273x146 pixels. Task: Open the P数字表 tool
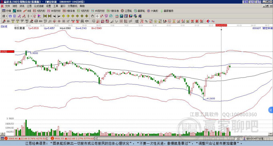coord(69,11)
